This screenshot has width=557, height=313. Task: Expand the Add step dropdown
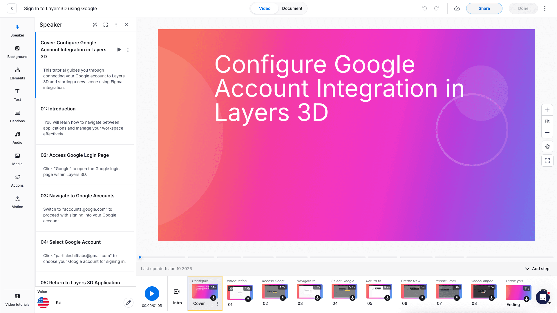pyautogui.click(x=537, y=269)
